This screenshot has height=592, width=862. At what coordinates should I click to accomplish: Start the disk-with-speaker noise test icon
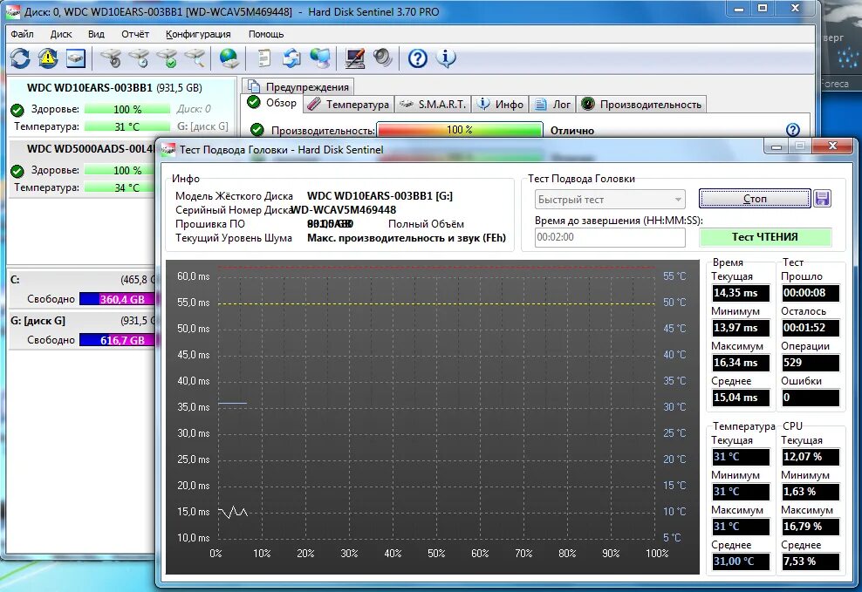(111, 58)
